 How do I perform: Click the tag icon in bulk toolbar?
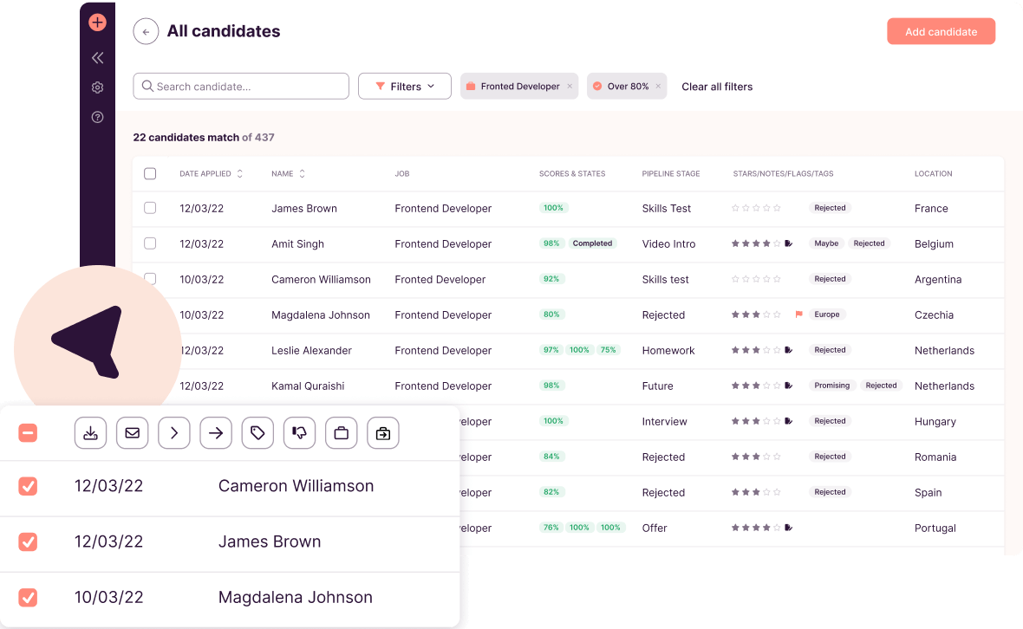coord(257,433)
